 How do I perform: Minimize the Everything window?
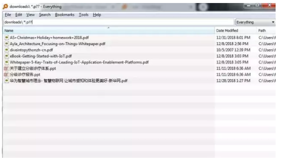[x=248, y=6]
